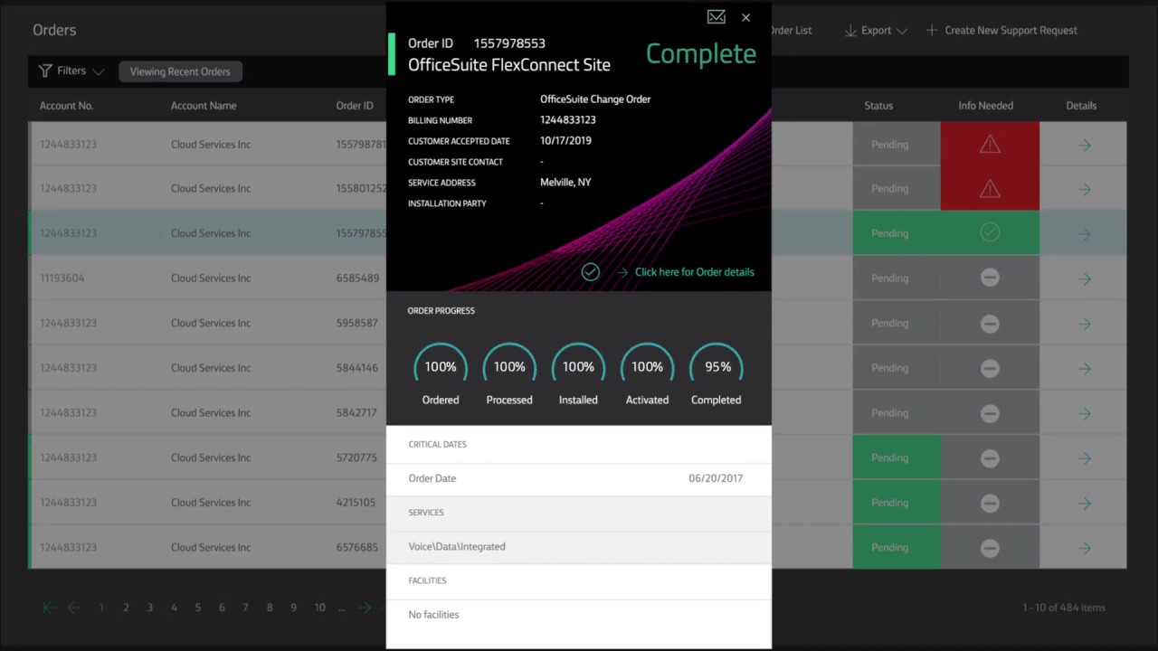Open details arrow for order 5842717

click(x=1084, y=414)
